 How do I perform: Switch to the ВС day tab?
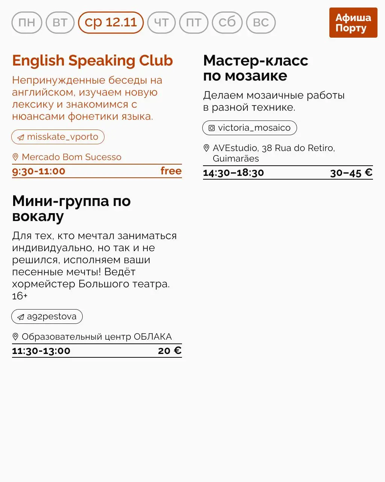click(x=261, y=23)
